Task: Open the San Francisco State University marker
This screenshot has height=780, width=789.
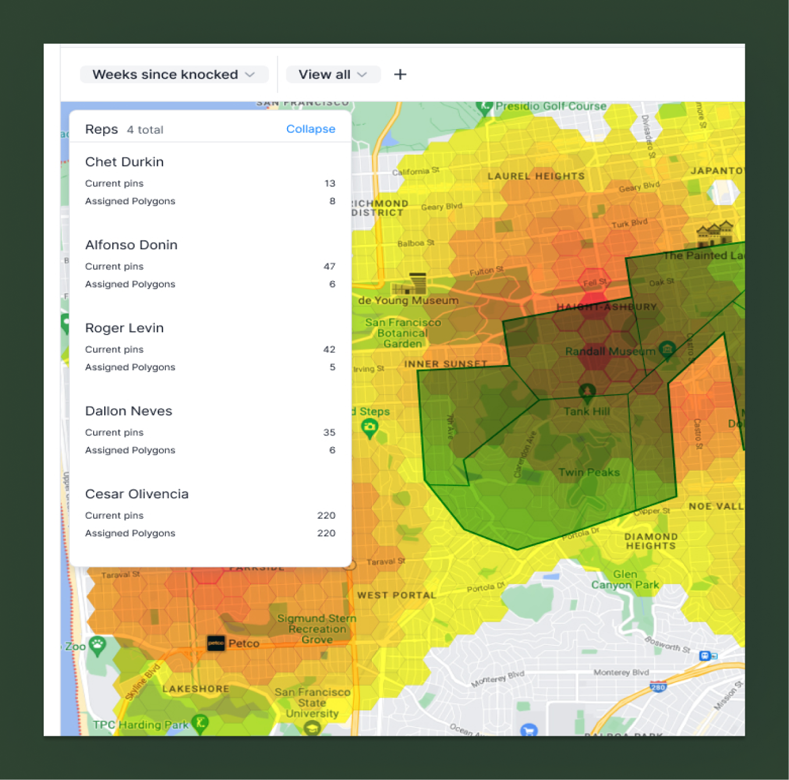Action: [x=312, y=728]
